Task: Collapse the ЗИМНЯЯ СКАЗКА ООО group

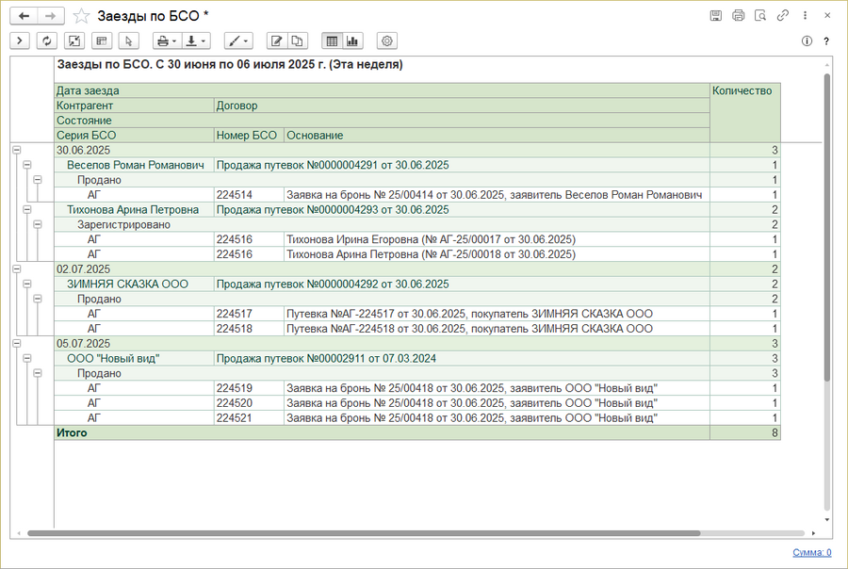Action: [27, 284]
